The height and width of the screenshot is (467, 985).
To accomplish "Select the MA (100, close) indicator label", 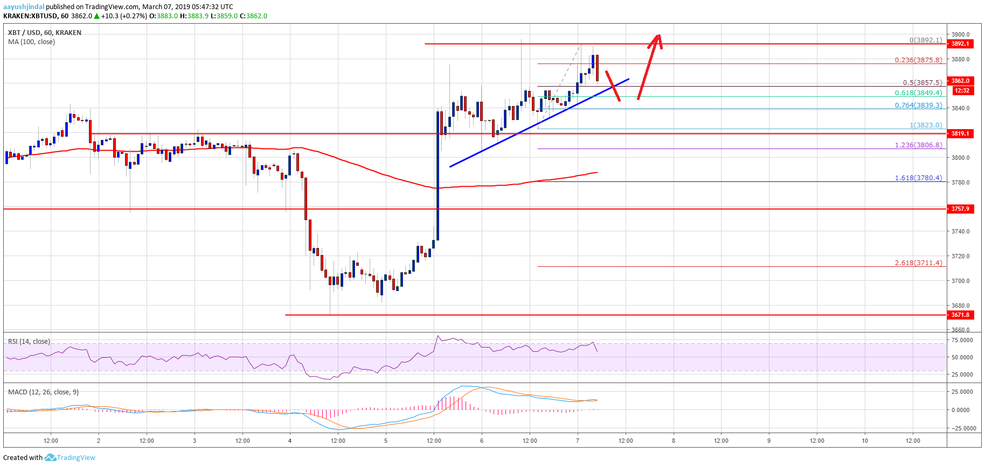I will [x=31, y=42].
